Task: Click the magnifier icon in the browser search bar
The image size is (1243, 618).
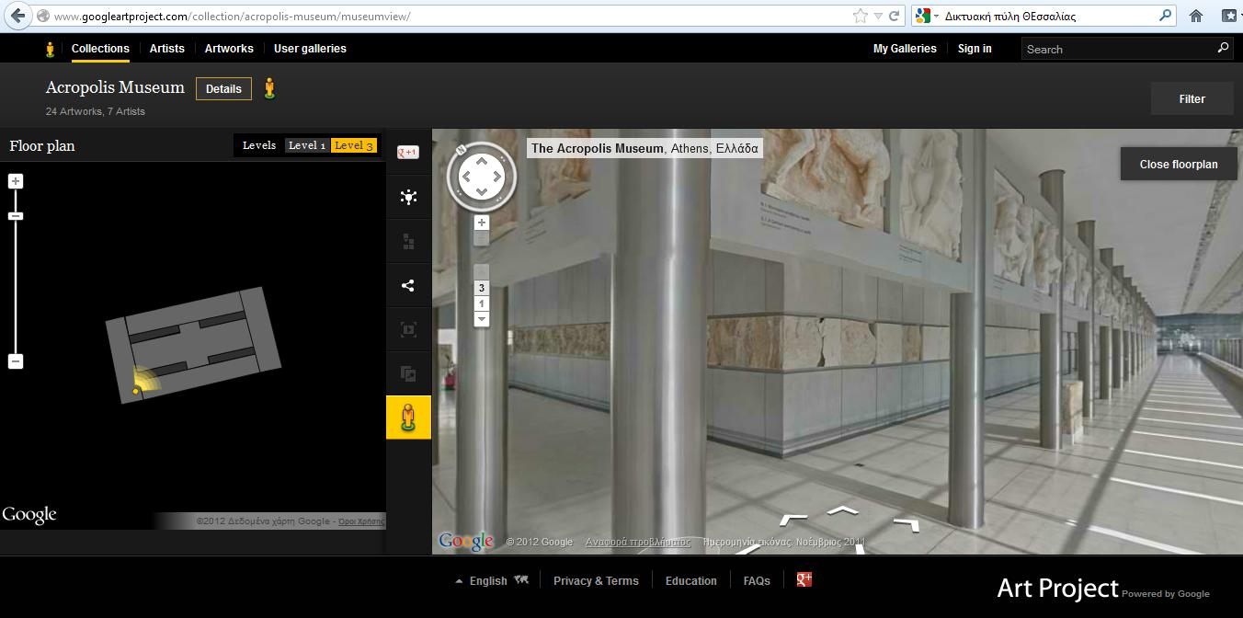Action: tap(1166, 16)
